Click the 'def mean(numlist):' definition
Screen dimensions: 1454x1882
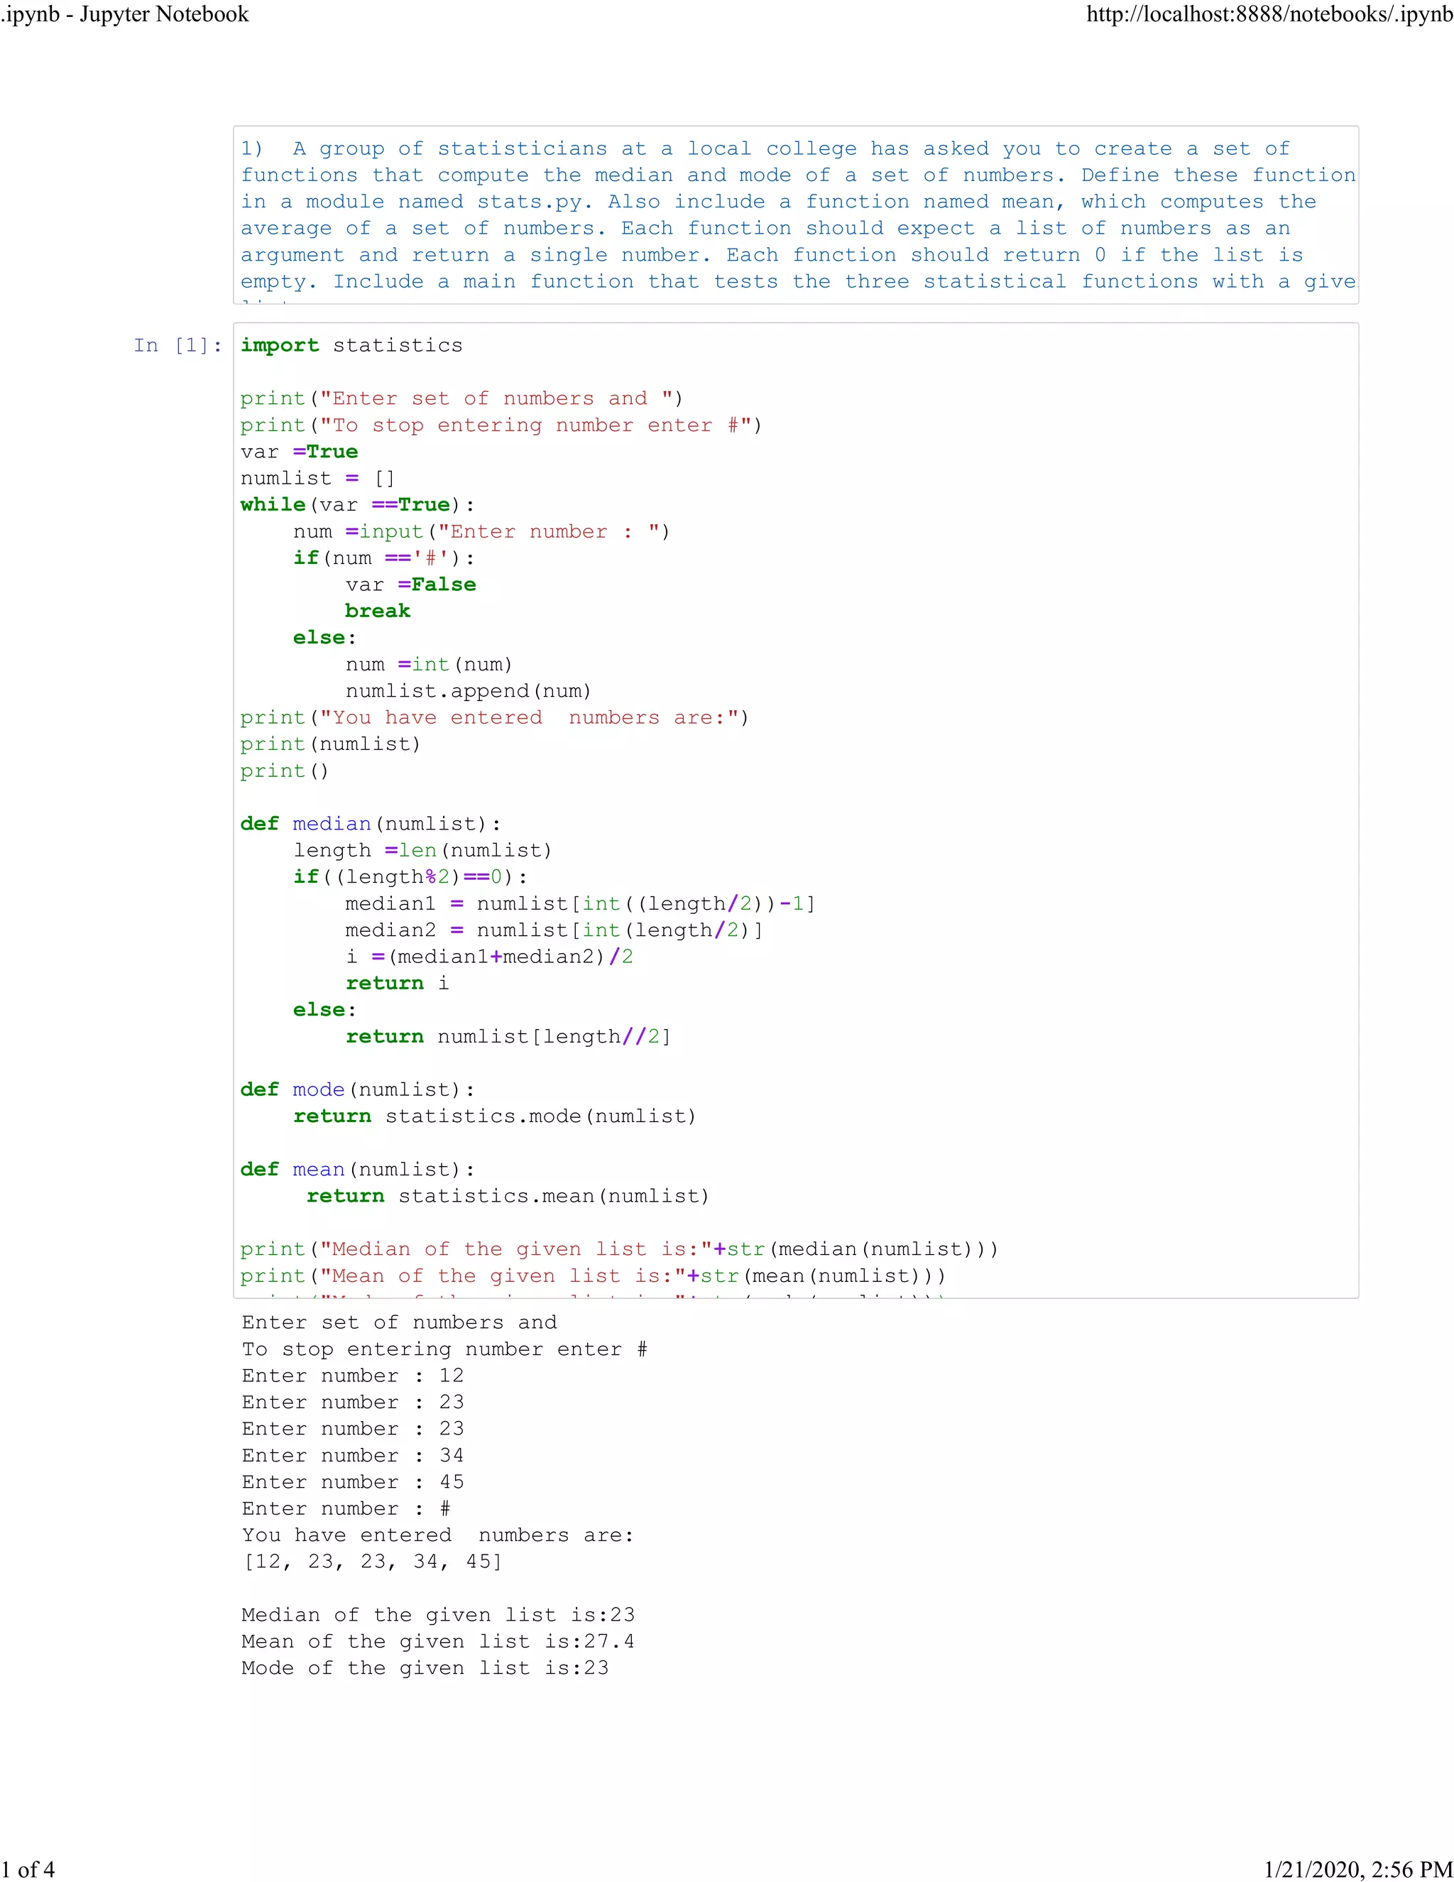click(x=358, y=1170)
